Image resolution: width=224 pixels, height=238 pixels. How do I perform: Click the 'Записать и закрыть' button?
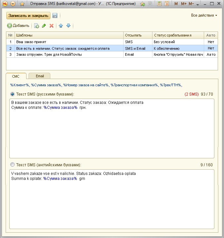pyautogui.click(x=28, y=16)
